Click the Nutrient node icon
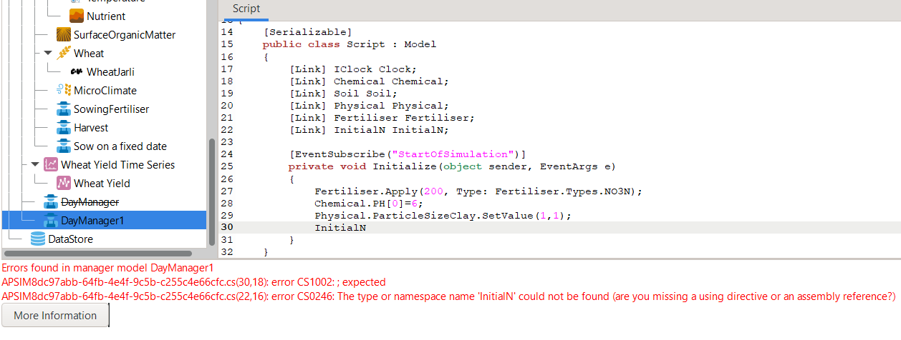Image resolution: width=901 pixels, height=340 pixels. [76, 16]
